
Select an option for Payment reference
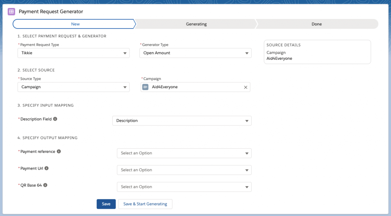184,153
